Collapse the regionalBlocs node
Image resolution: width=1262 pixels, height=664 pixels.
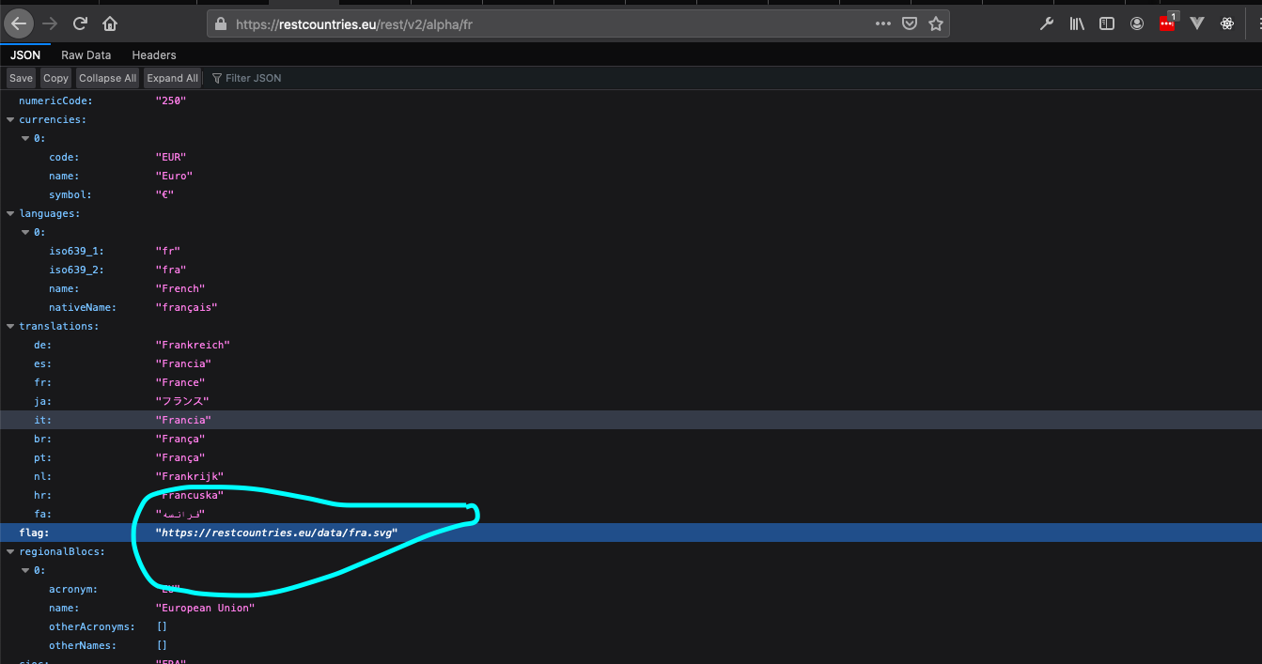[x=10, y=551]
